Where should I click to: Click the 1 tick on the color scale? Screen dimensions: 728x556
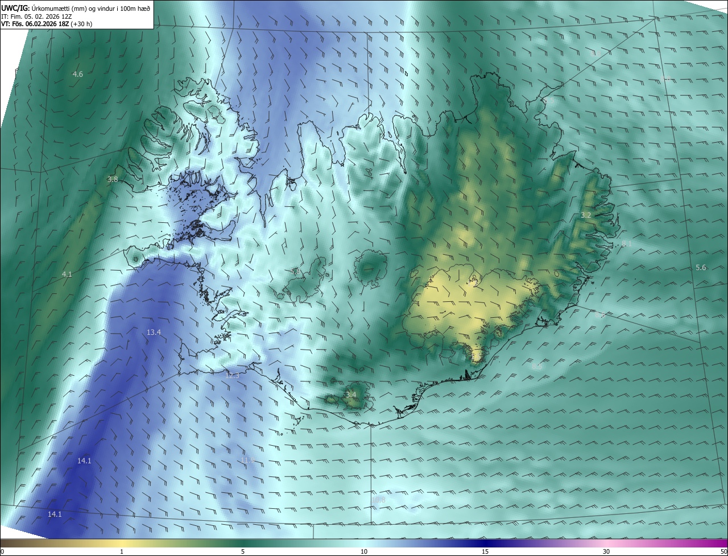pyautogui.click(x=122, y=551)
